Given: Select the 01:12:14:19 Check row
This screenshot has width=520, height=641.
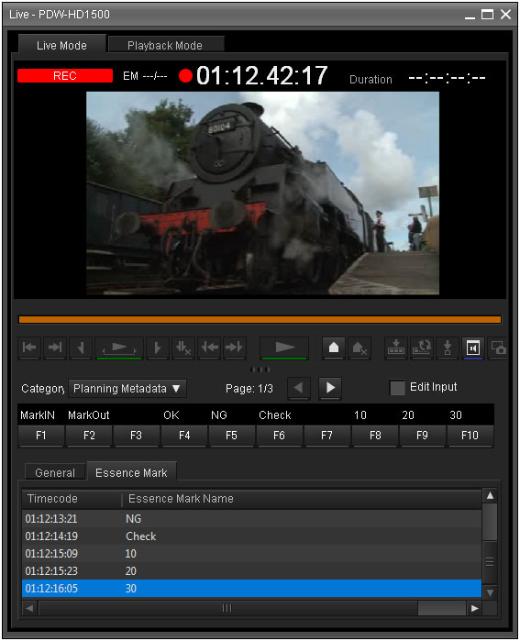Looking at the screenshot, I should (x=251, y=536).
